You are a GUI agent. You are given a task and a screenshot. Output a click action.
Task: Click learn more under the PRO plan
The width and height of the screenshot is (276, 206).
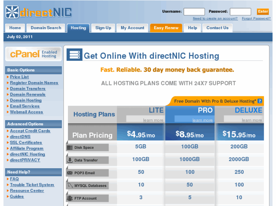pyautogui.click(x=203, y=120)
